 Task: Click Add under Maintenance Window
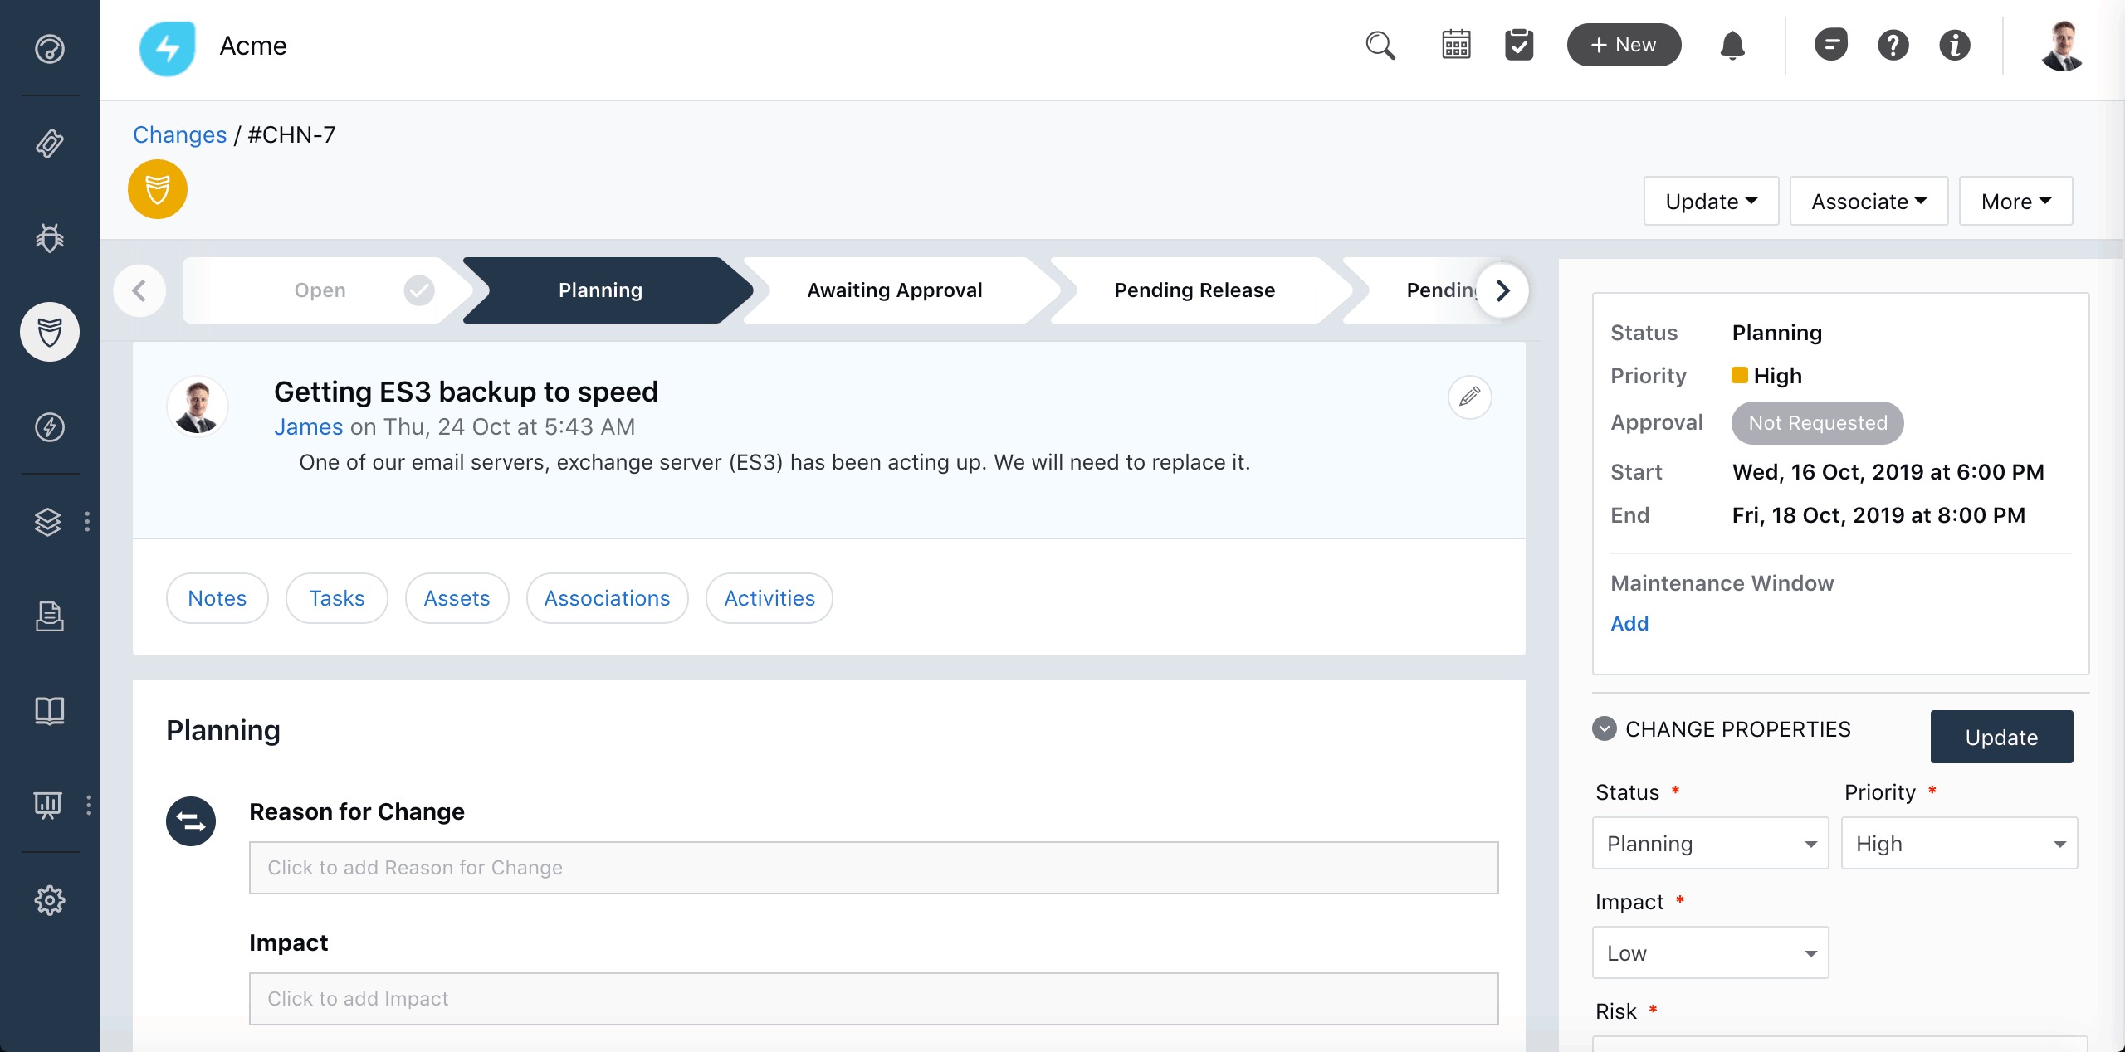[1629, 624]
